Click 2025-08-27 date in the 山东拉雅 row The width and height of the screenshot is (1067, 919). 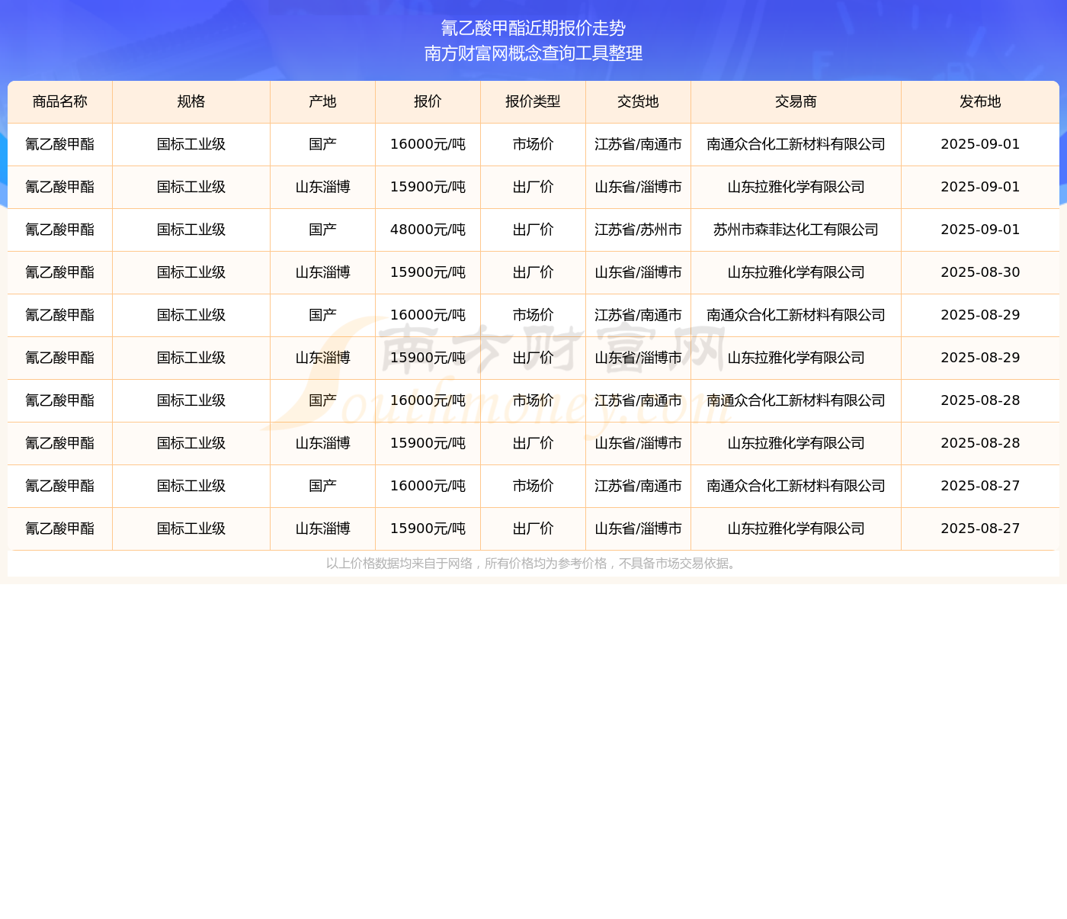click(981, 529)
